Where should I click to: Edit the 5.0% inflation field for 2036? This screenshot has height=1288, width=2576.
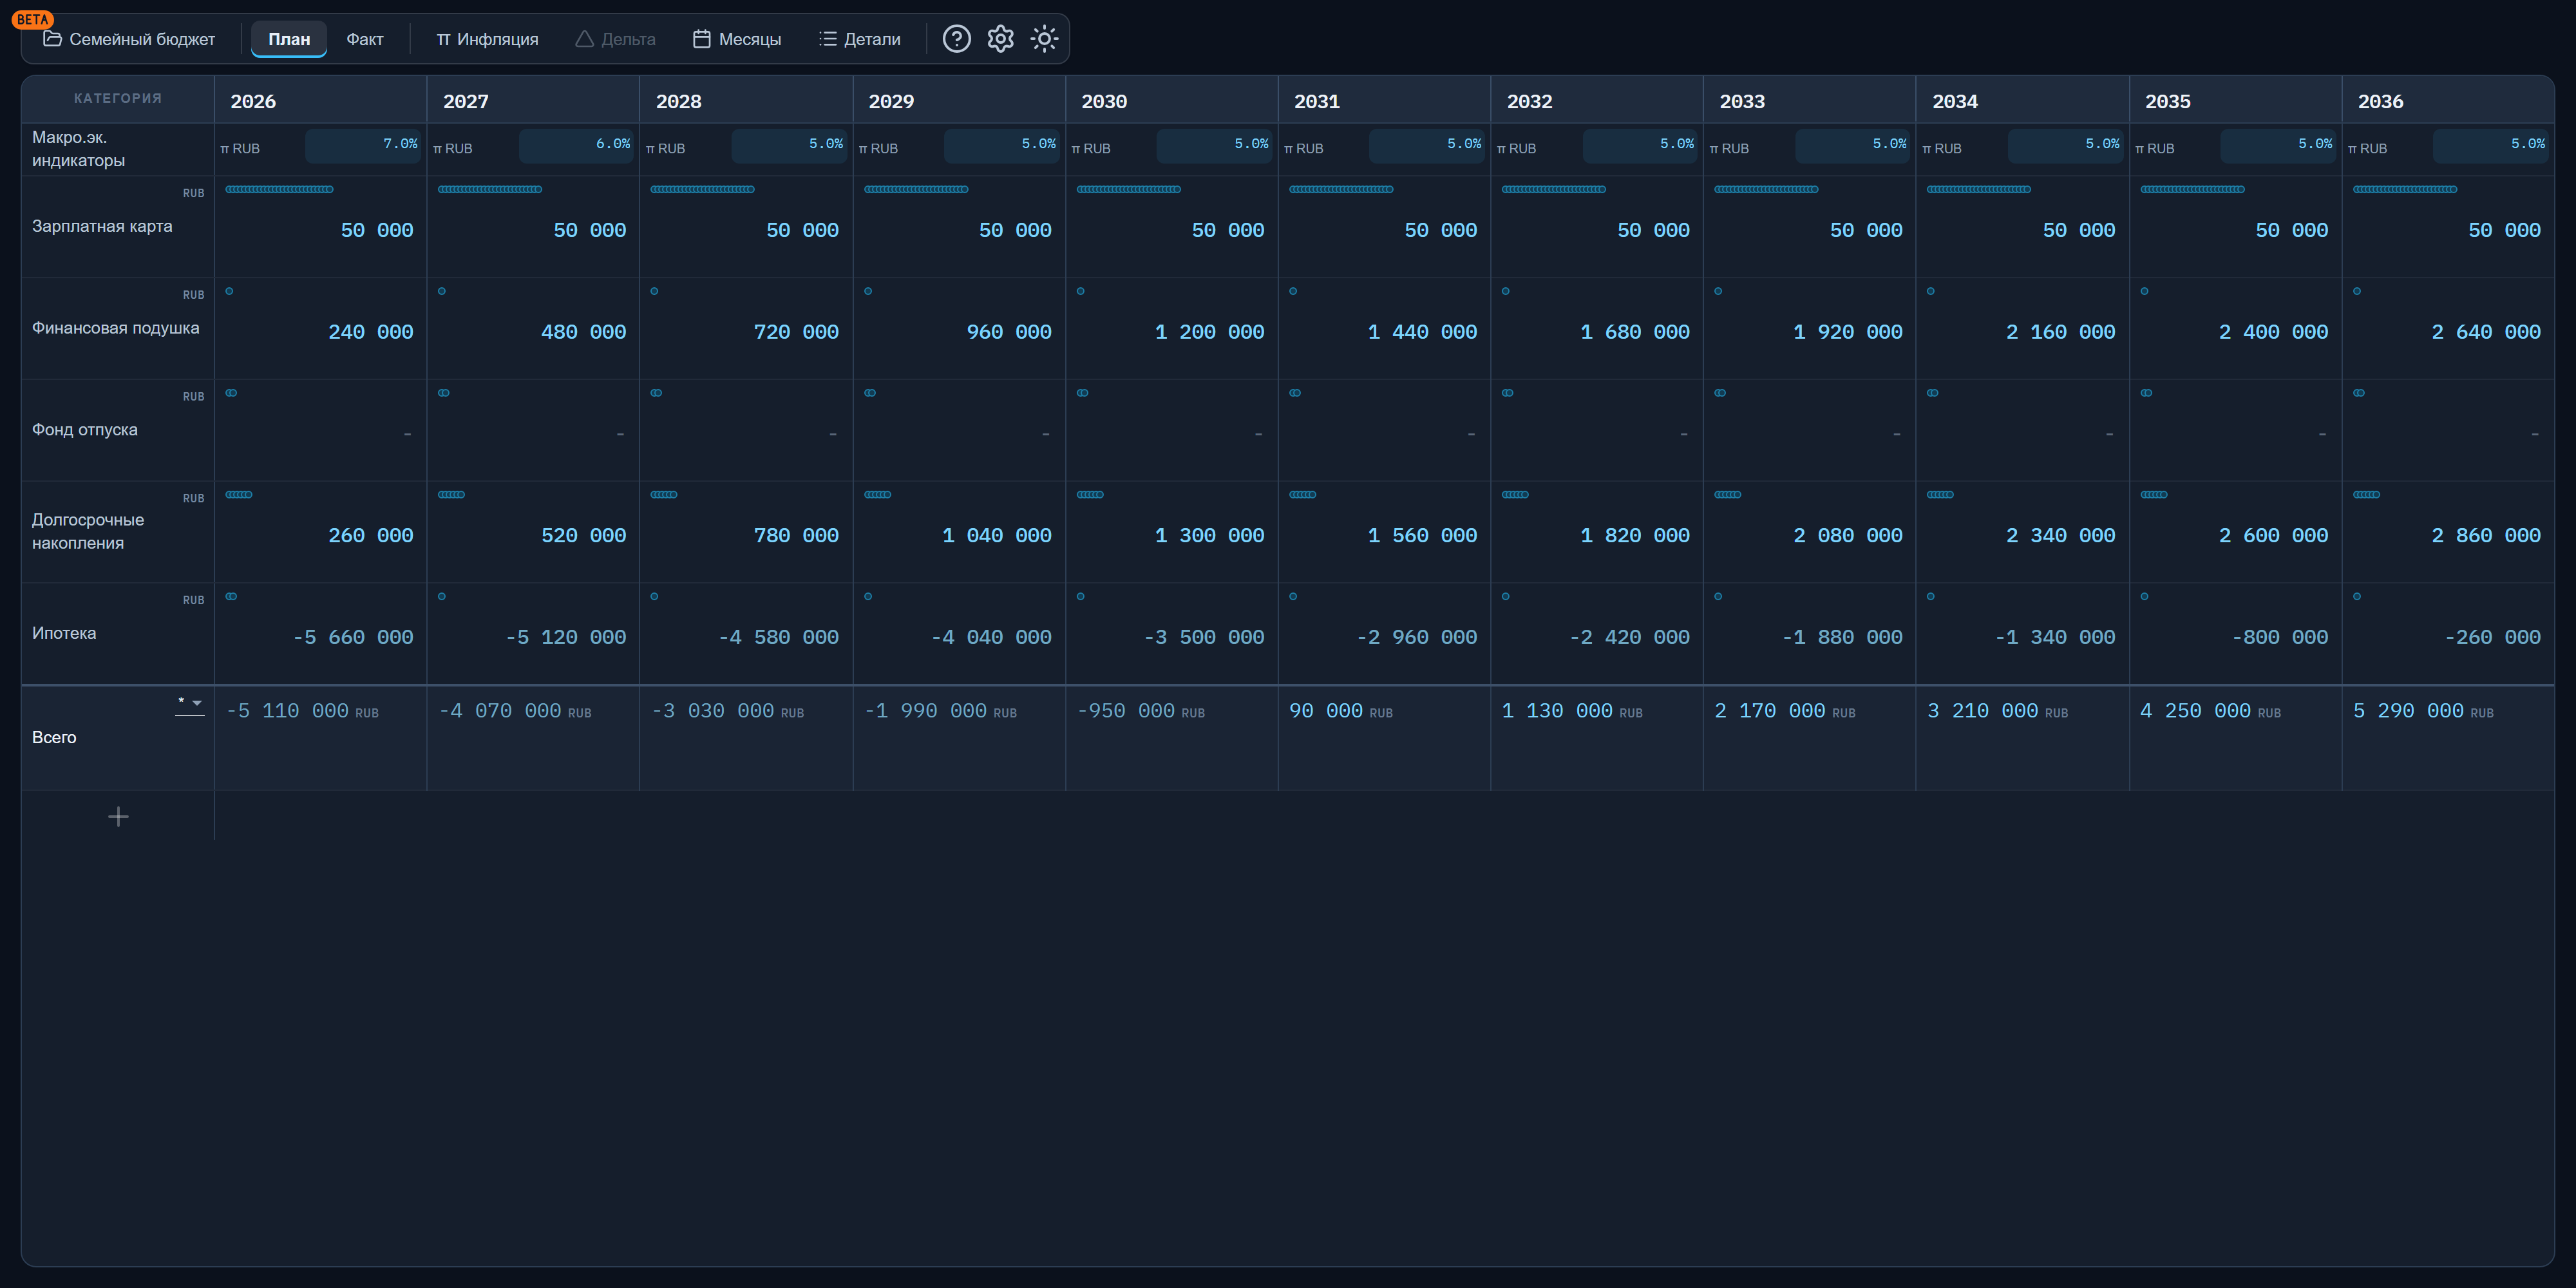(x=2491, y=145)
